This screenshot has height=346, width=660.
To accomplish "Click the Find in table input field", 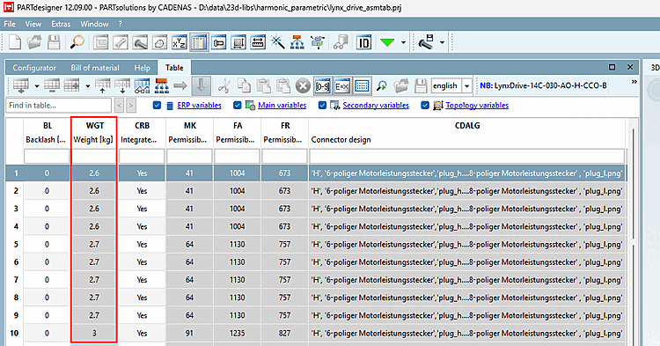I will pyautogui.click(x=59, y=106).
